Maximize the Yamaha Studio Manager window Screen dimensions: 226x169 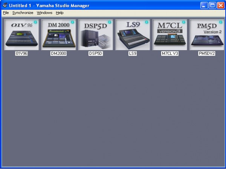point(212,6)
